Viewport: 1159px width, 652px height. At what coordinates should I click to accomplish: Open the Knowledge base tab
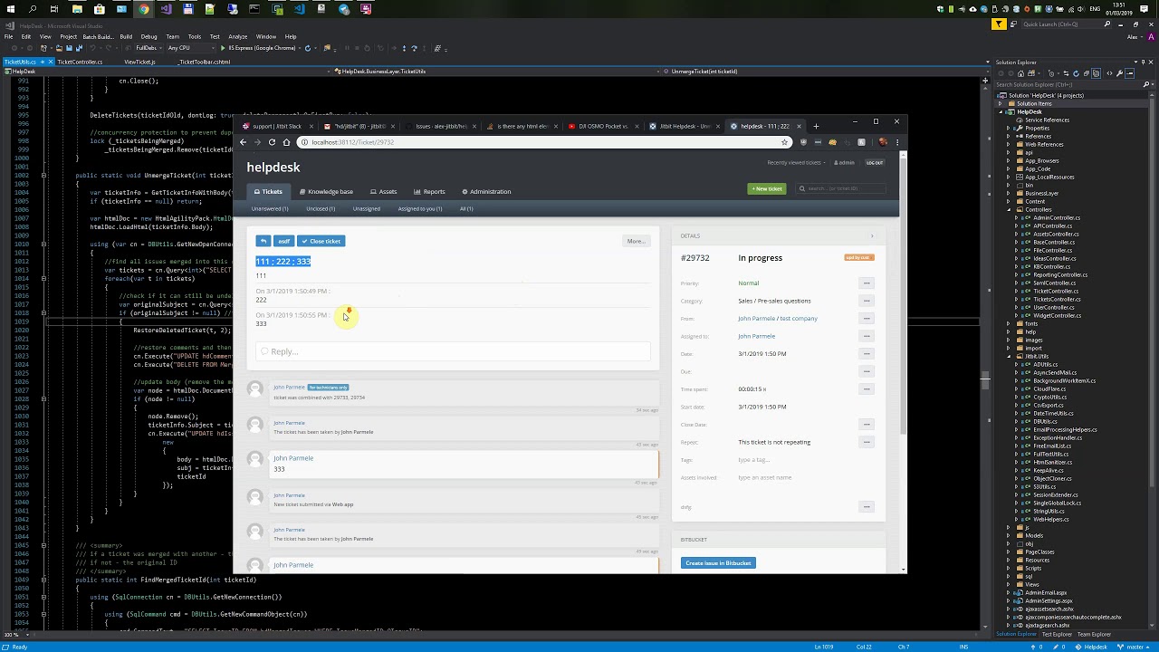[x=327, y=192]
